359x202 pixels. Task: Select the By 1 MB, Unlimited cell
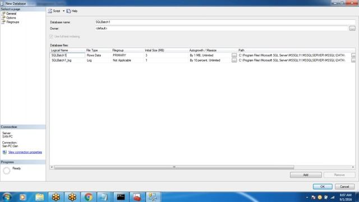pyautogui.click(x=210, y=56)
